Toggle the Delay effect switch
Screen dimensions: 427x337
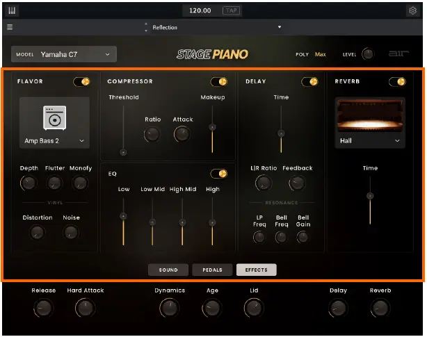tap(309, 81)
